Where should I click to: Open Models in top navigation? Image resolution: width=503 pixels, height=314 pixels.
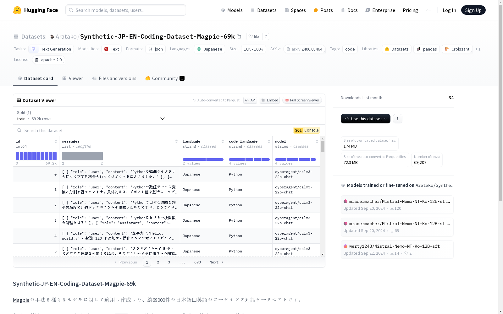pyautogui.click(x=232, y=10)
